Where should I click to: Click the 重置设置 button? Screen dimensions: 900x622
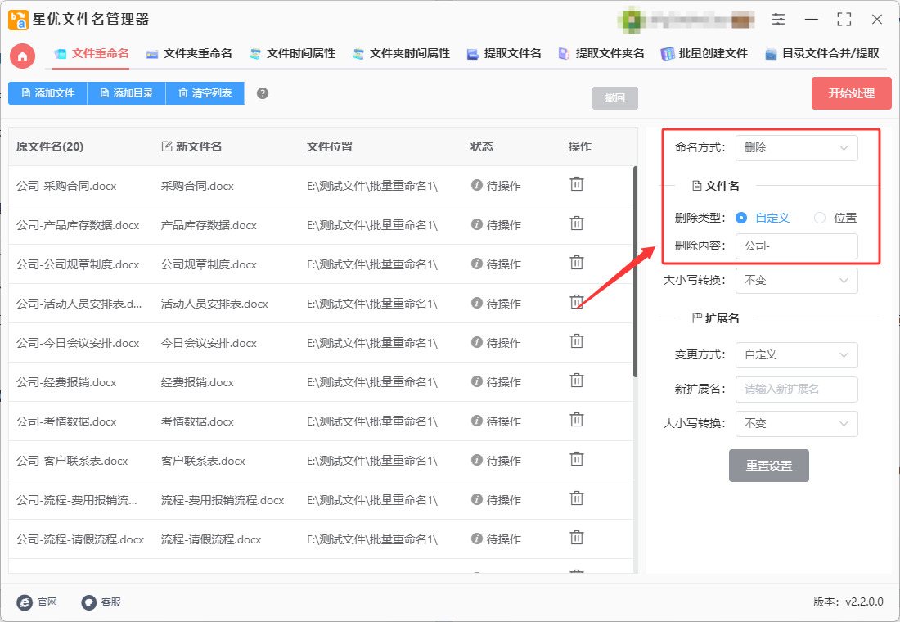tap(768, 466)
